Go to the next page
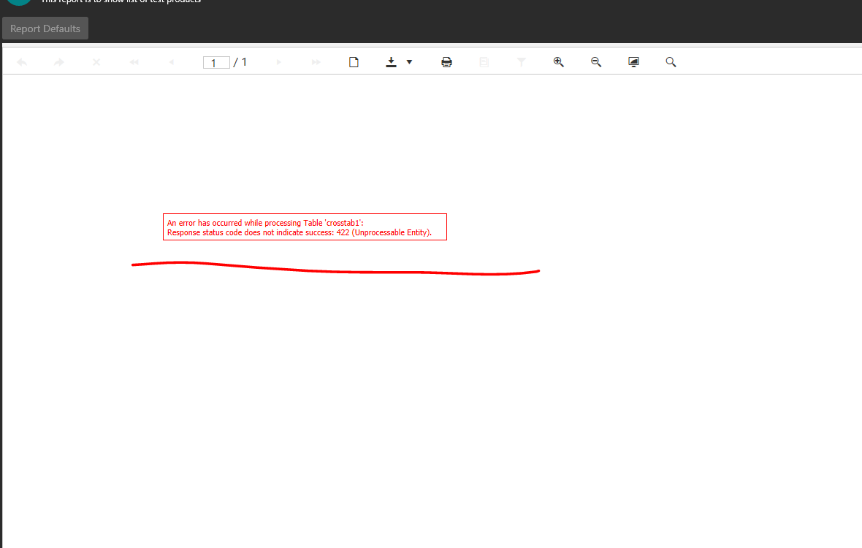Image resolution: width=862 pixels, height=548 pixels. [279, 62]
